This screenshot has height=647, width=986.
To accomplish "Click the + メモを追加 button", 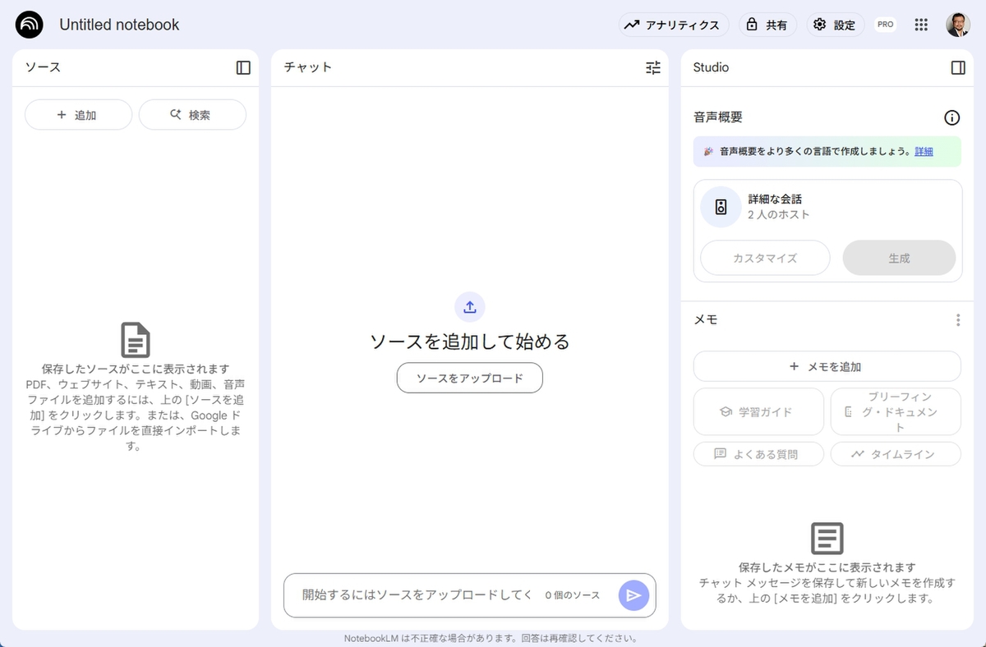I will [x=827, y=366].
